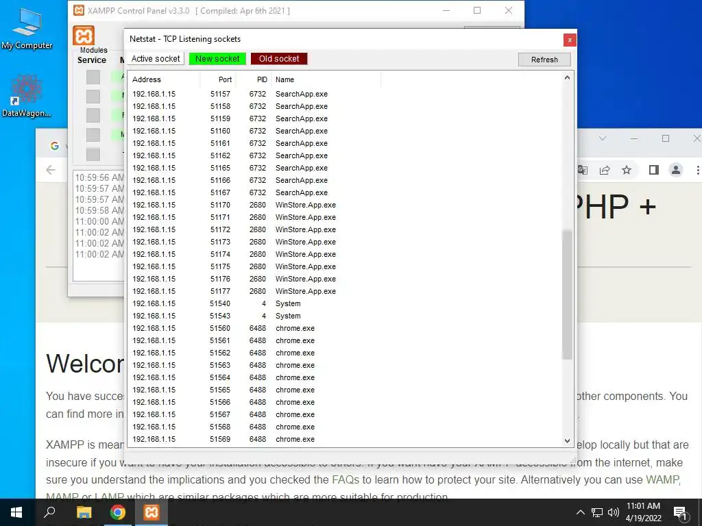This screenshot has height=526, width=702.
Task: Follow the WAMP link on page
Action: [x=663, y=480]
